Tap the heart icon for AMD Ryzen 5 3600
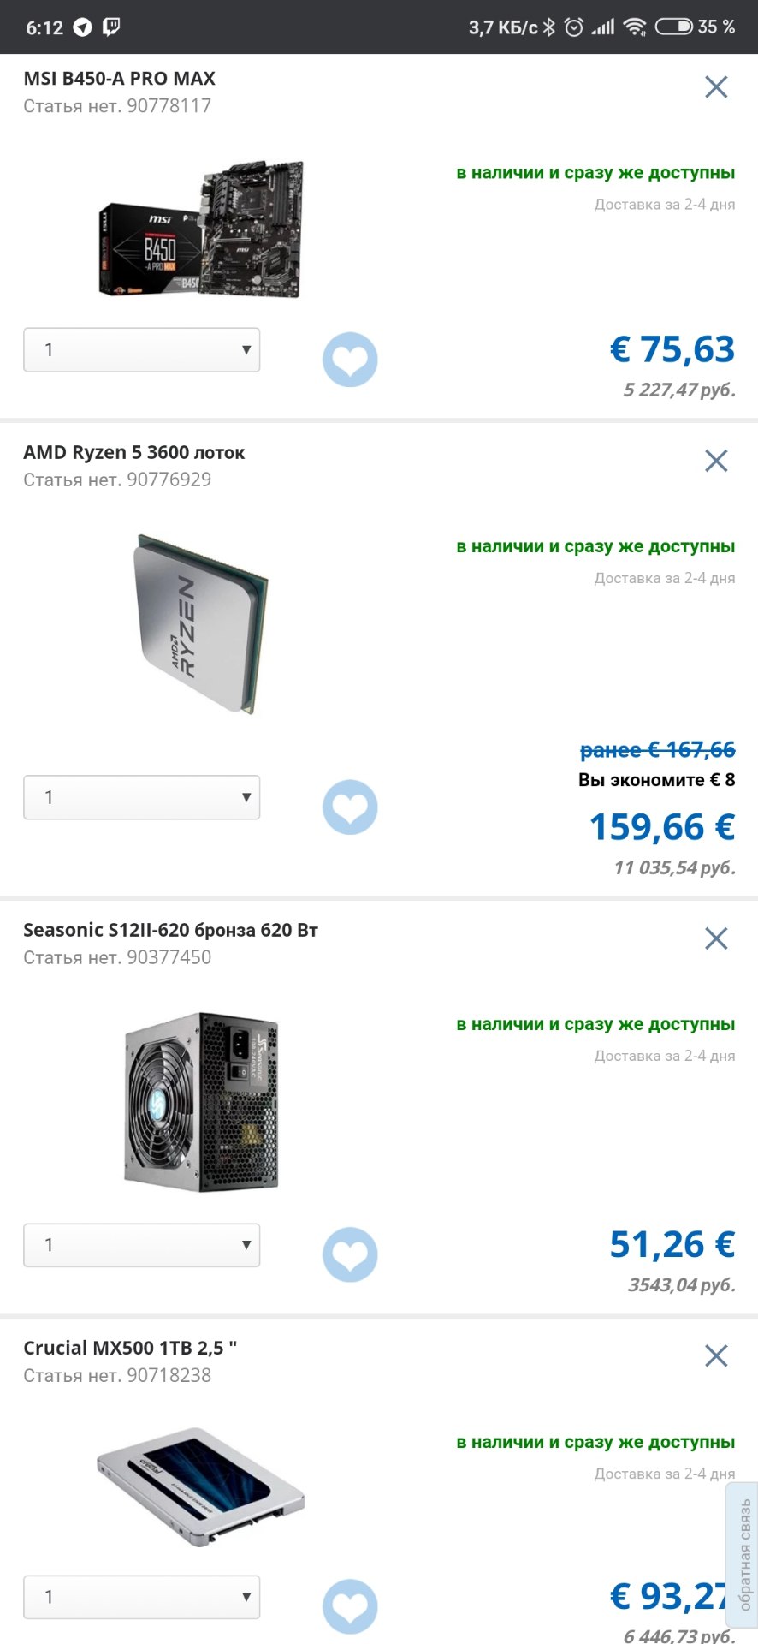This screenshot has width=758, height=1644. click(350, 807)
